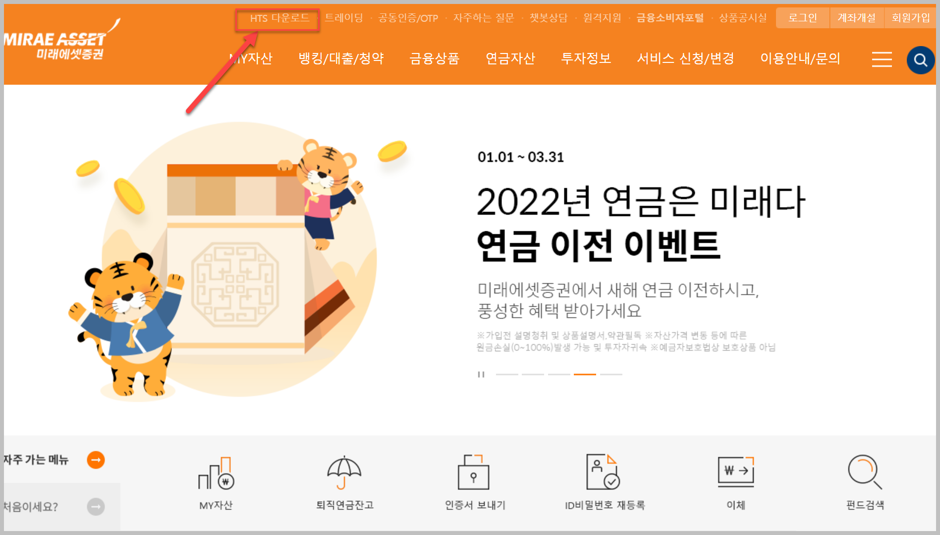Image resolution: width=940 pixels, height=535 pixels.
Task: Expand 처음이세요? gray arrow
Action: pyautogui.click(x=96, y=507)
